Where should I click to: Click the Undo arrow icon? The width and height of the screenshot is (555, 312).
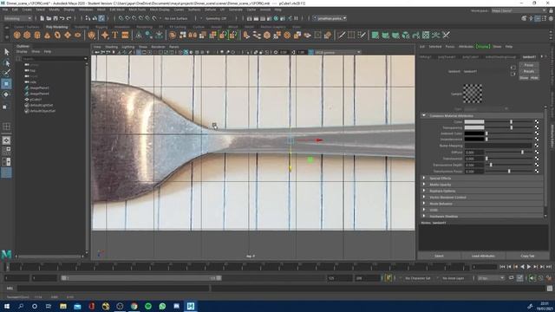pos(62,18)
